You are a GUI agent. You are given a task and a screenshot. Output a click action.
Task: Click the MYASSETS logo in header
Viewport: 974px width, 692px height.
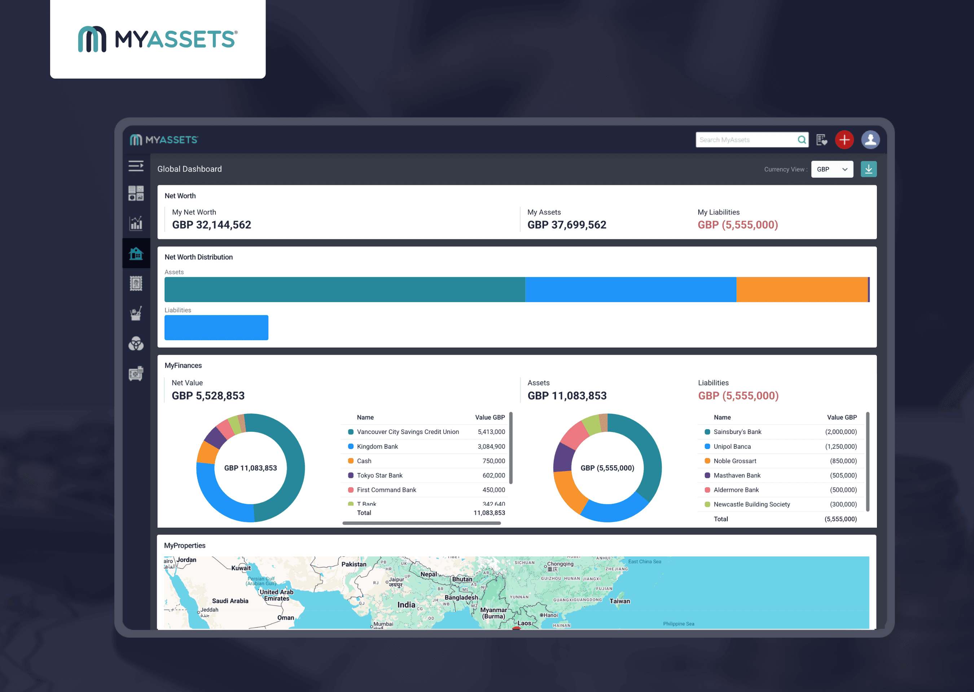[164, 139]
